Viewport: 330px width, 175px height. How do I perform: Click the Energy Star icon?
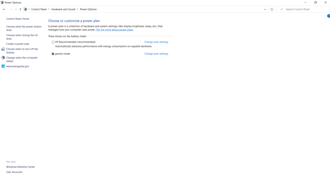click(x=3, y=66)
